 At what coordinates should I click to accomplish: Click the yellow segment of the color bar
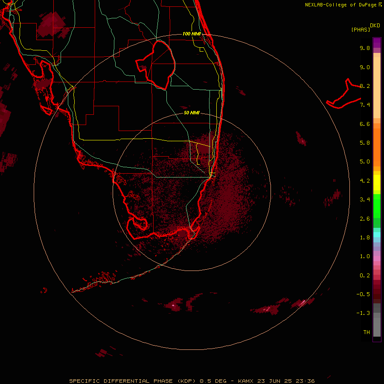[377, 183]
